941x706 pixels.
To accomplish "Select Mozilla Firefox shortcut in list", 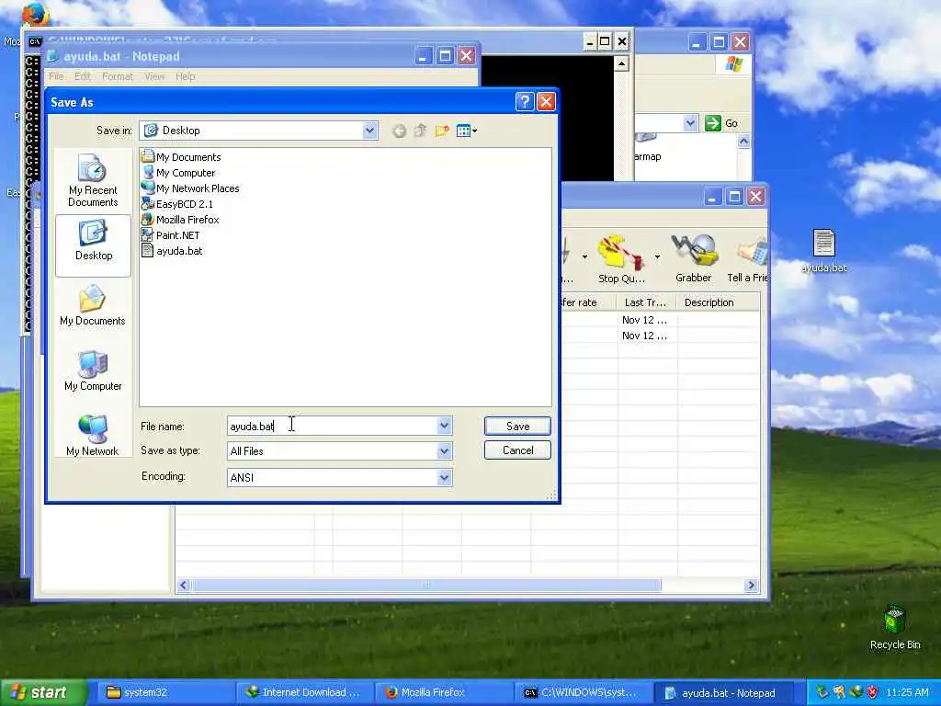I will point(180,220).
